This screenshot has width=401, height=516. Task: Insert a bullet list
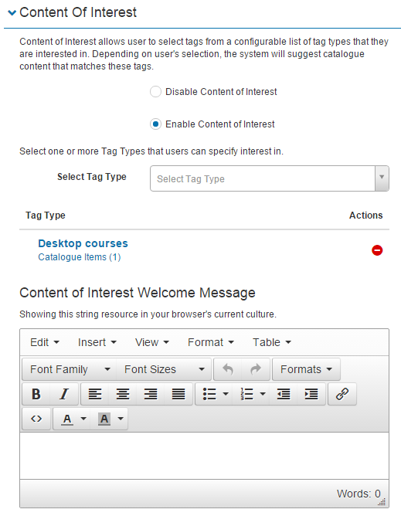(209, 394)
